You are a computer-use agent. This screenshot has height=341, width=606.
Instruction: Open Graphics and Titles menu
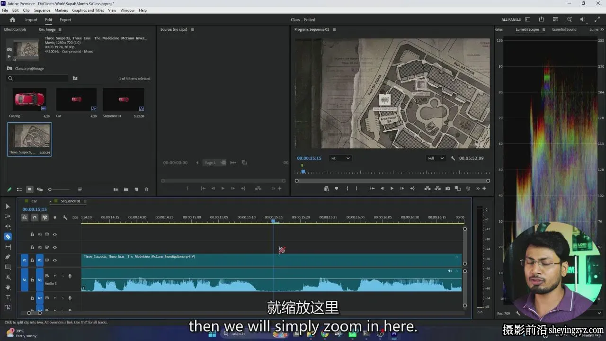coord(88,10)
